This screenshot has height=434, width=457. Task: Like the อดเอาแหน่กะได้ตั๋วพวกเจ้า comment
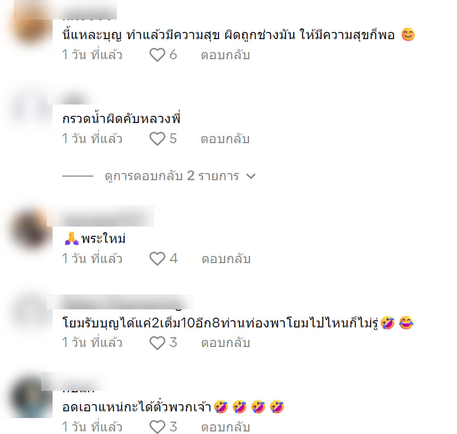(x=157, y=427)
